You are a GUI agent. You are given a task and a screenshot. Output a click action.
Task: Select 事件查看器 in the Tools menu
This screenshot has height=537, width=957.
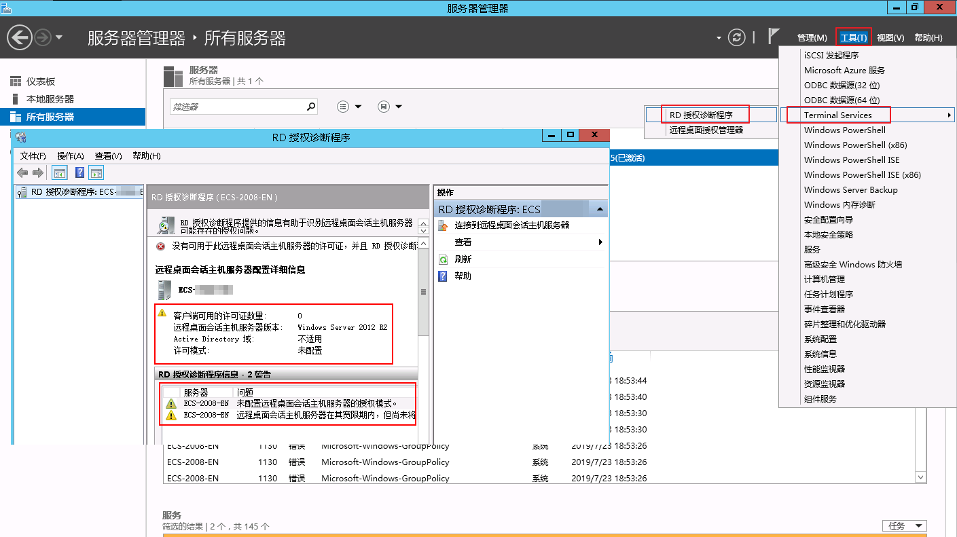(825, 310)
